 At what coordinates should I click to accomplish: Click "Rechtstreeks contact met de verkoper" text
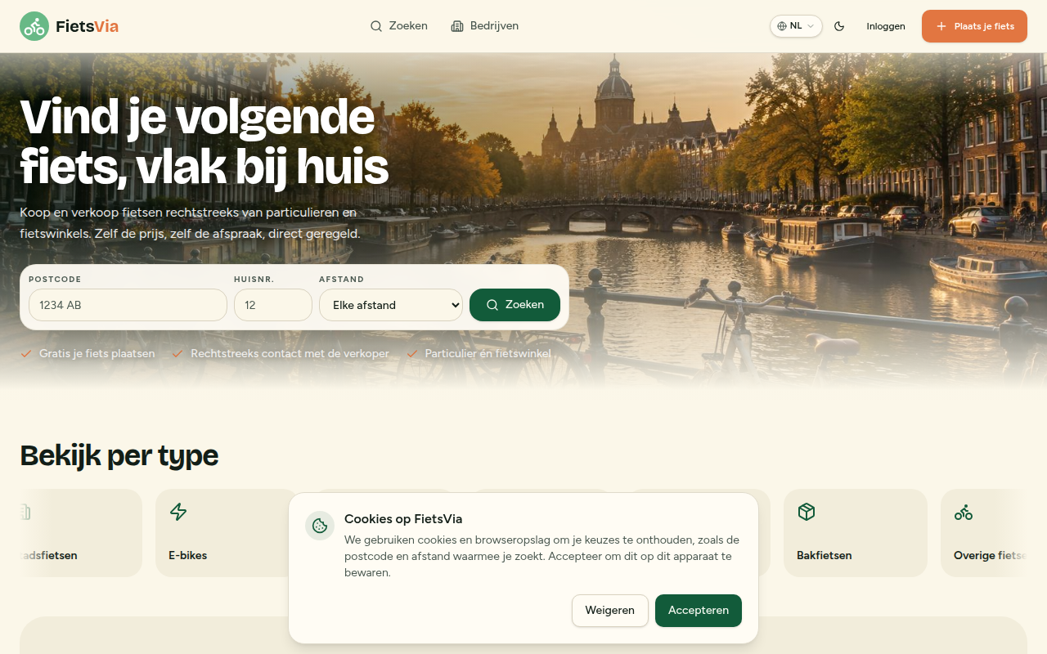(x=290, y=354)
